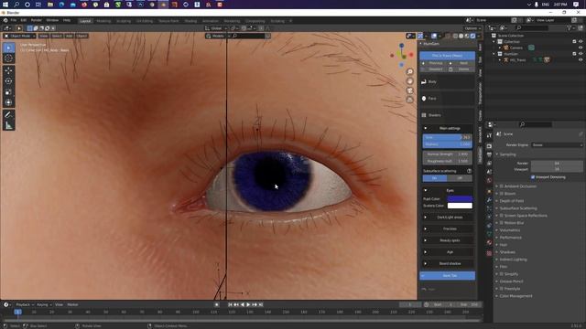Enable the Motion Blur checkbox

[502, 223]
